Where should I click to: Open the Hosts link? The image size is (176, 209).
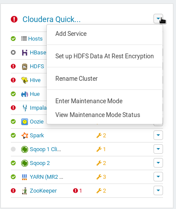[x=35, y=39]
